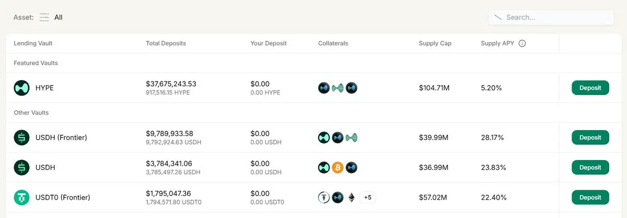Click the Tether collateral icon in USDT0 row

324,198
